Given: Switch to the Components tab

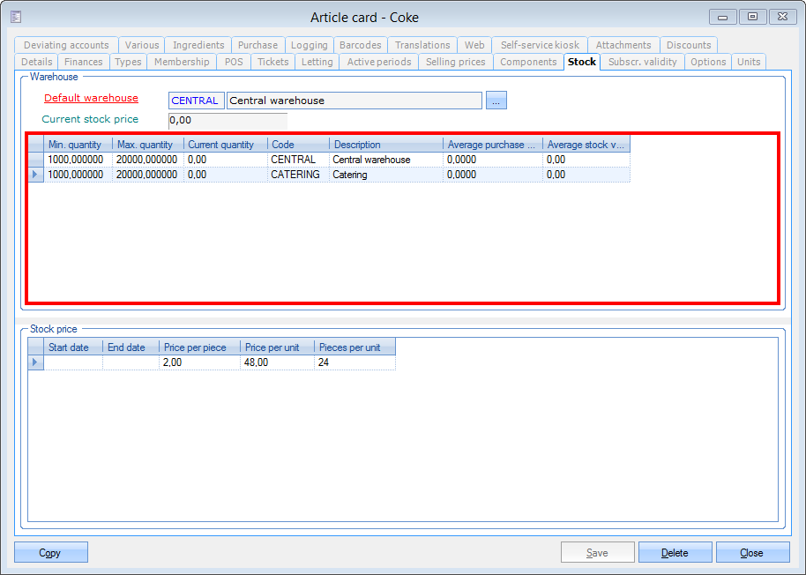Looking at the screenshot, I should (528, 62).
